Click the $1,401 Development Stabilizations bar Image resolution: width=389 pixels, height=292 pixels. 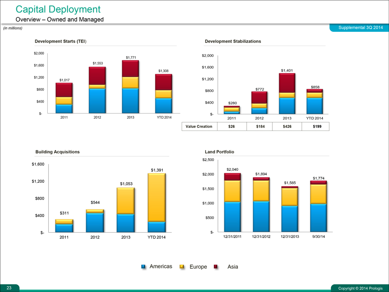[287, 93]
